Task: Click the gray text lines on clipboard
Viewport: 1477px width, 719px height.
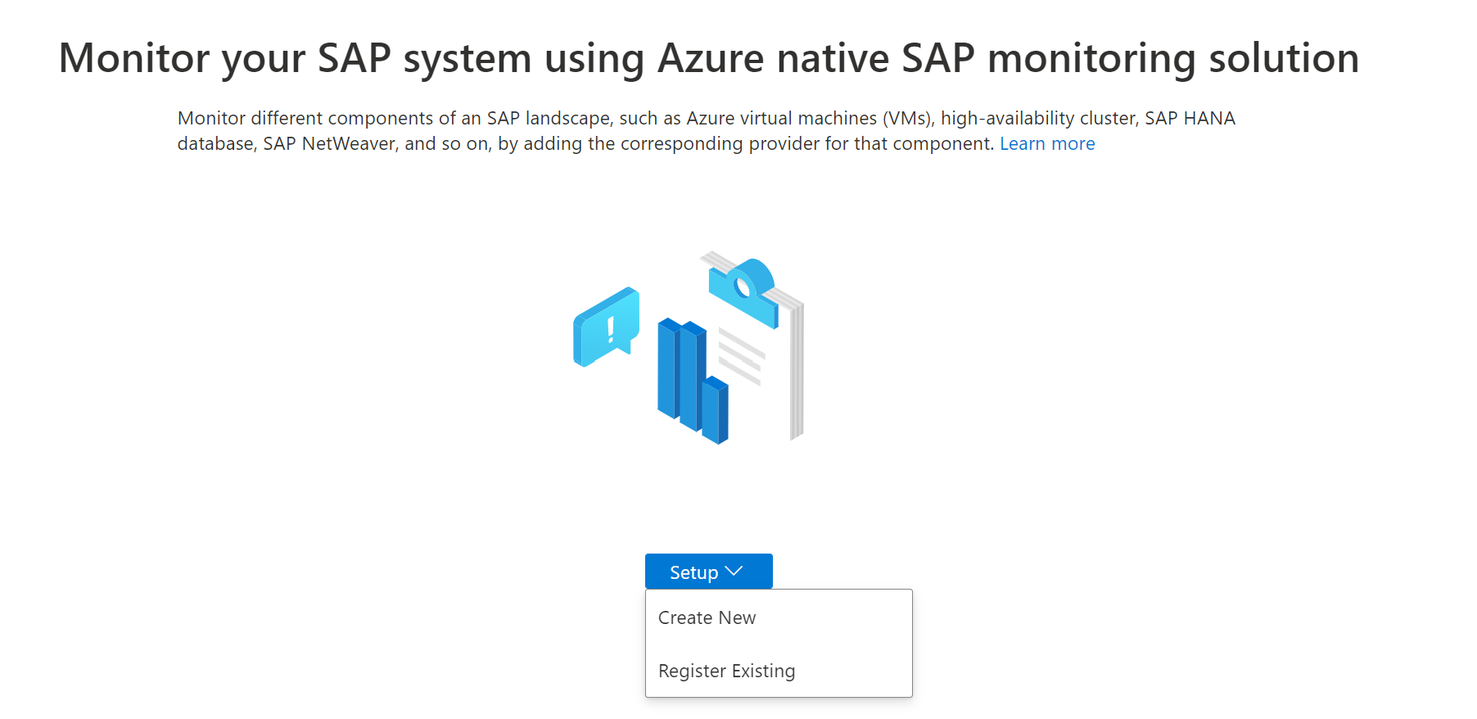Action: click(x=741, y=356)
